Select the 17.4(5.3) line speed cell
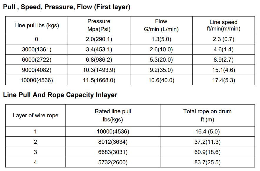The image size is (260, 171). pyautogui.click(x=223, y=80)
